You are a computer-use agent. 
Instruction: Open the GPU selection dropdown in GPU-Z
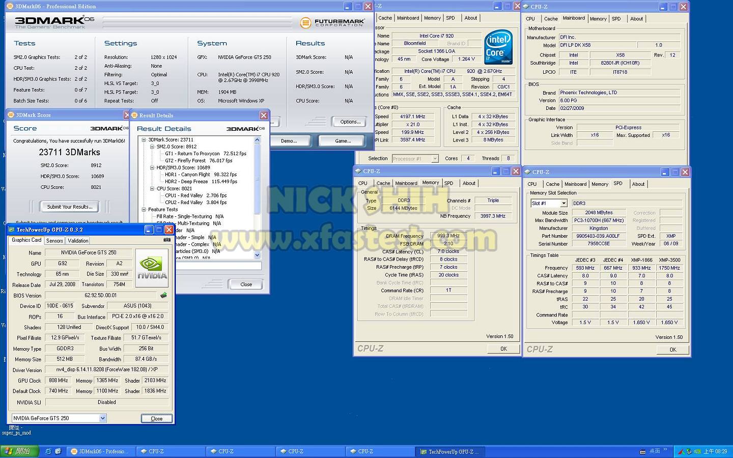(x=102, y=418)
